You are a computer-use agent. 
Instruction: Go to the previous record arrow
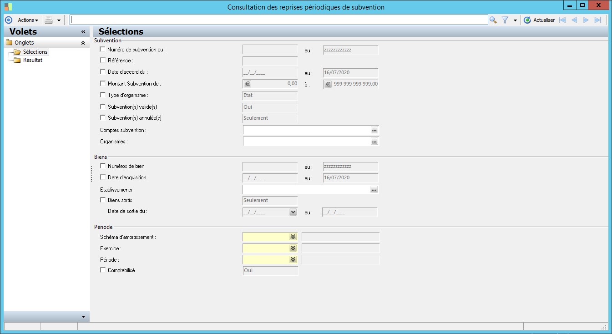[x=574, y=20]
